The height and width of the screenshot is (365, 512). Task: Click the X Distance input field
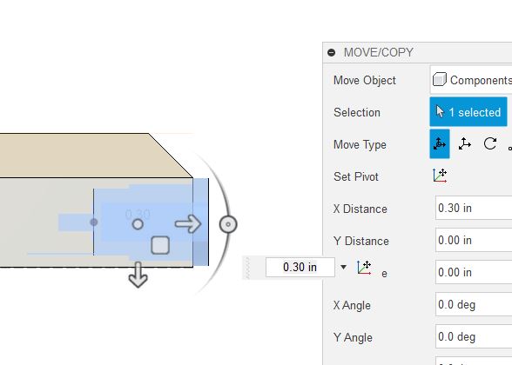(474, 208)
